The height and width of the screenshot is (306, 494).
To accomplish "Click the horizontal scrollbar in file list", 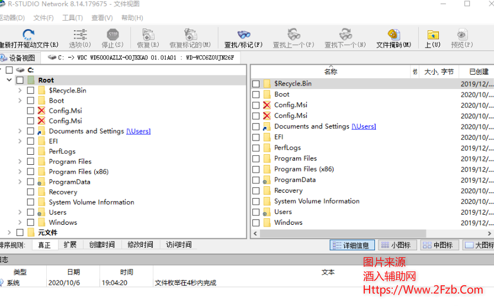I will [343, 234].
